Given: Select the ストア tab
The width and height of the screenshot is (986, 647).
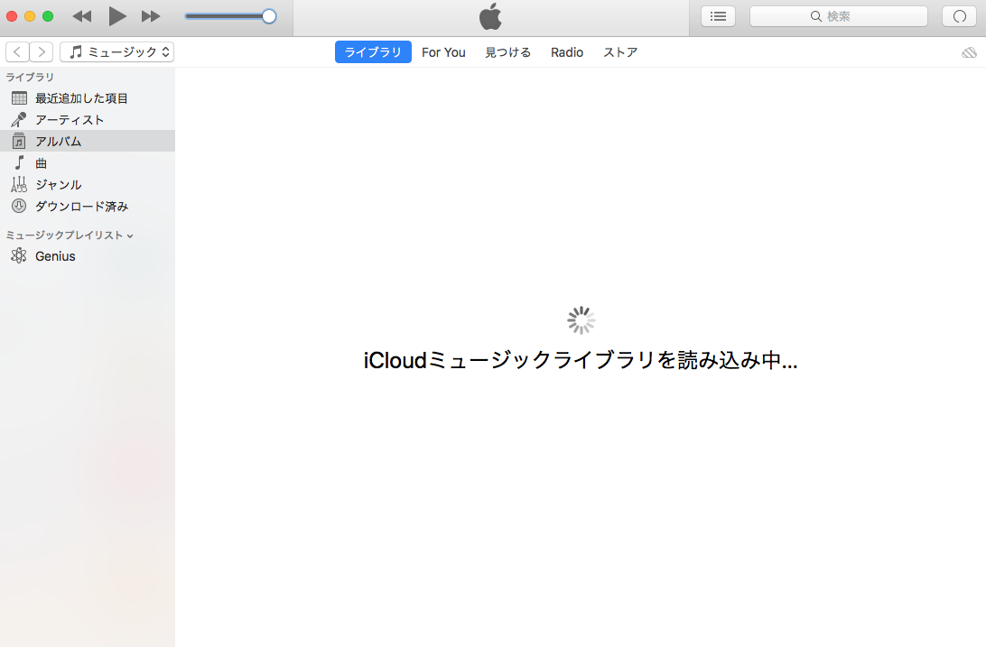Looking at the screenshot, I should coord(620,52).
